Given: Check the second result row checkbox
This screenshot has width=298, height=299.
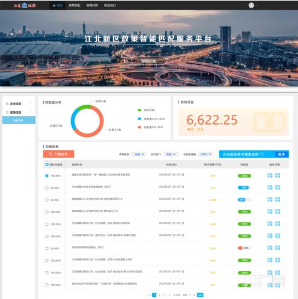Looking at the screenshot, I should [47, 188].
